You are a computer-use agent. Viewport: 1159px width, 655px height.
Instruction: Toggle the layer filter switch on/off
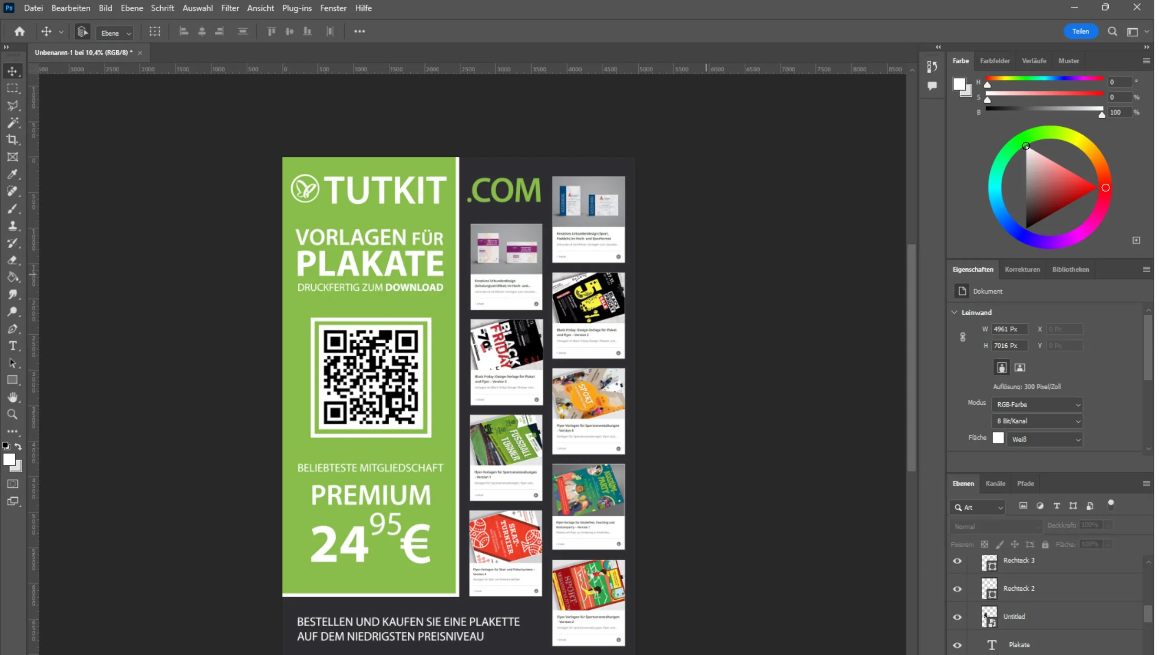coord(1111,505)
